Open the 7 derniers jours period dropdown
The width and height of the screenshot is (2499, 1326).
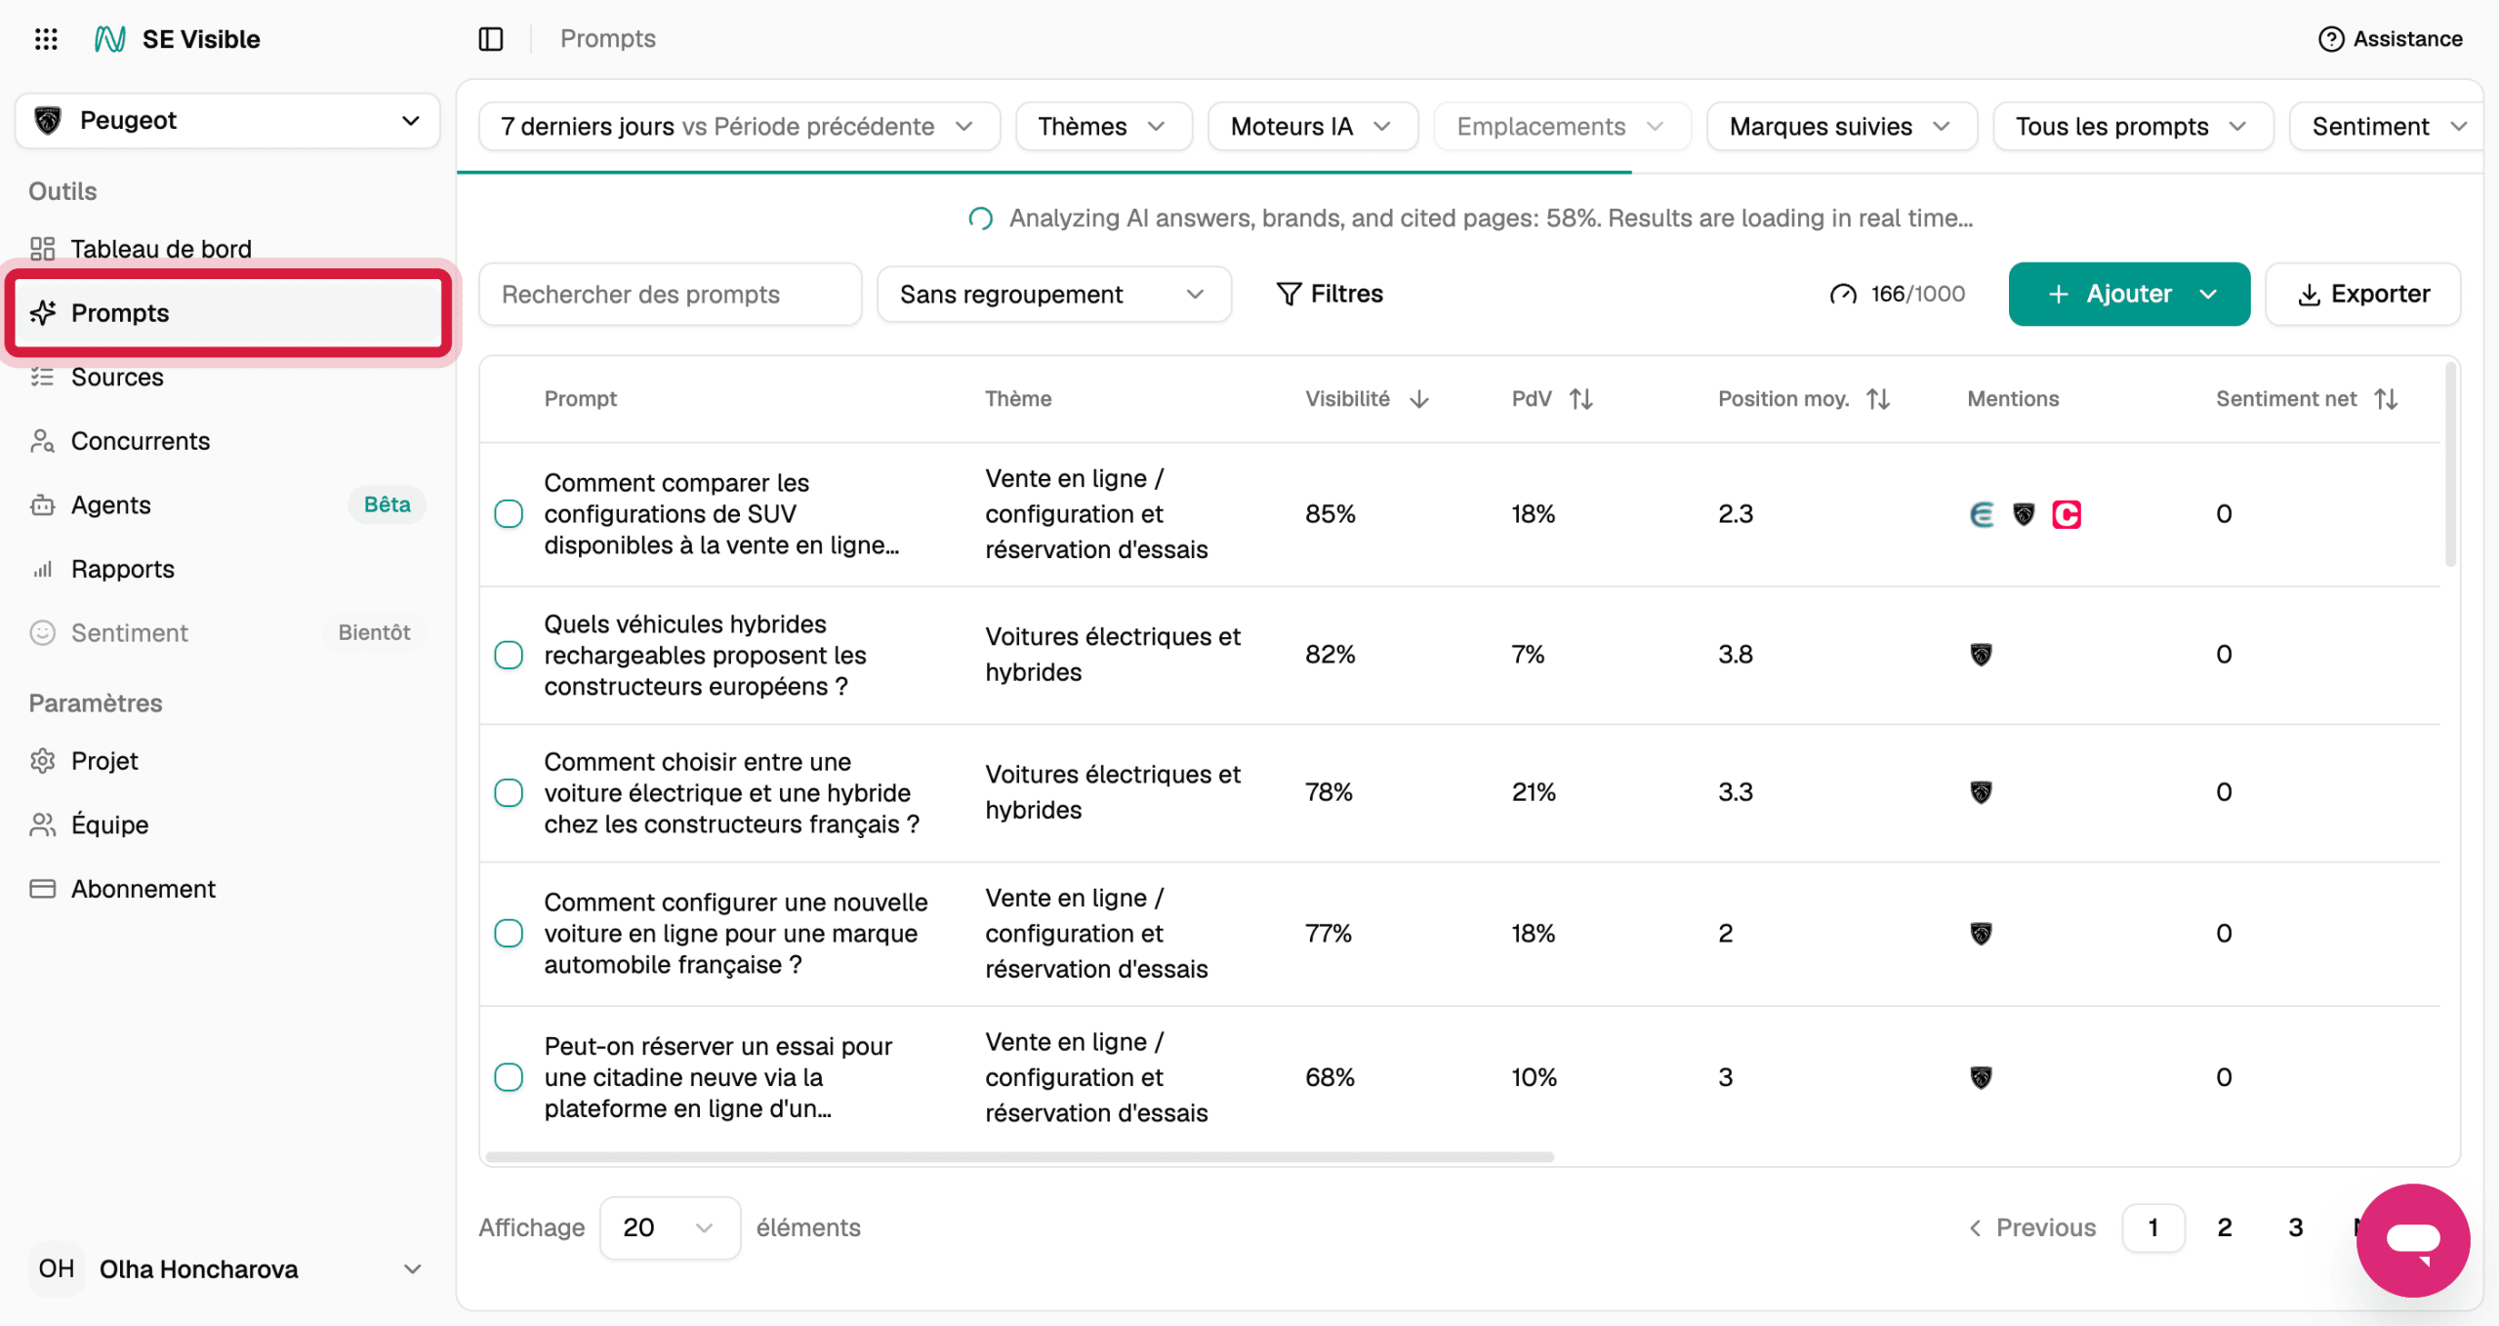[739, 127]
